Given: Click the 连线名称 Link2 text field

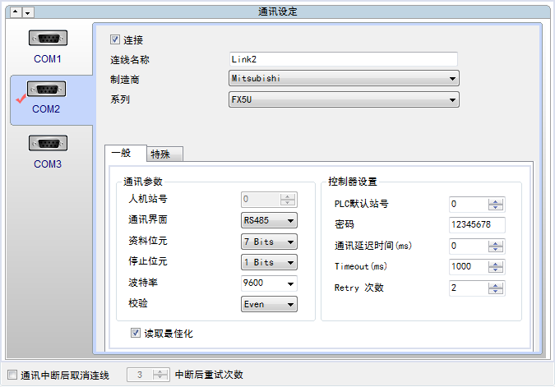Looking at the screenshot, I should (x=343, y=59).
